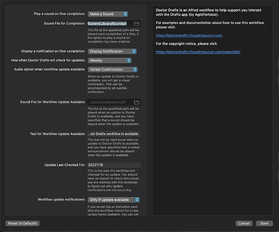Click 'Audio option when workflow update available' label

49,69
